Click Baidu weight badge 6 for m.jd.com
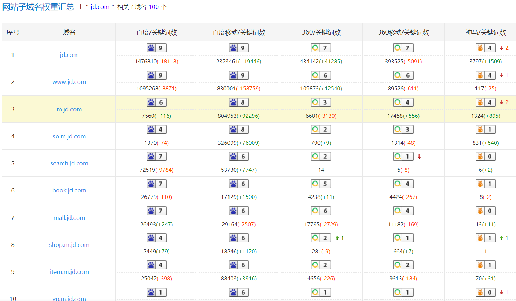Image resolution: width=516 pixels, height=301 pixels. pyautogui.click(x=157, y=102)
